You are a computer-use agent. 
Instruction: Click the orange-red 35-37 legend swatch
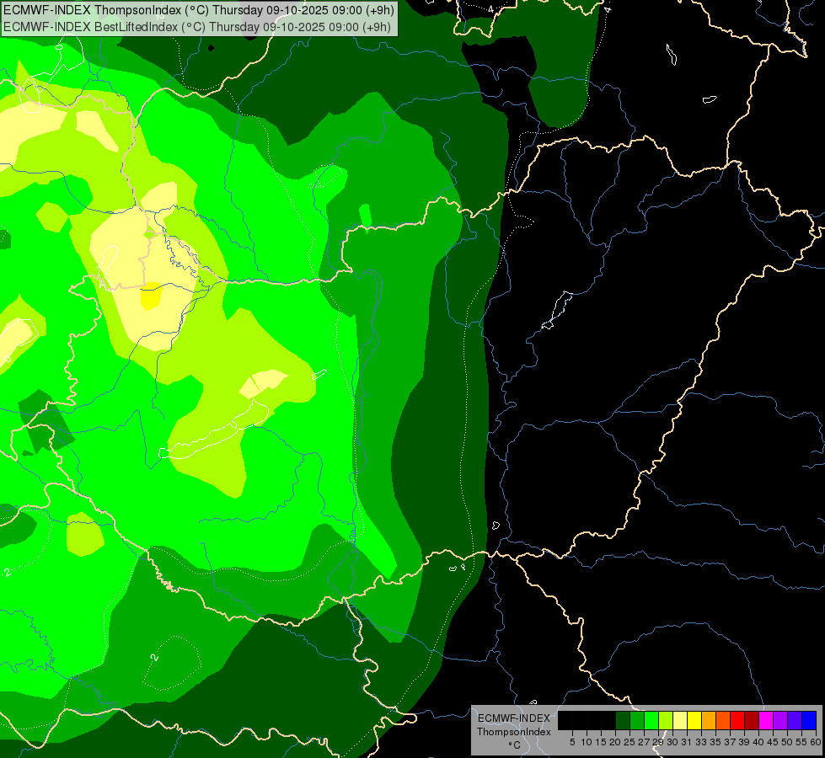pos(723,720)
